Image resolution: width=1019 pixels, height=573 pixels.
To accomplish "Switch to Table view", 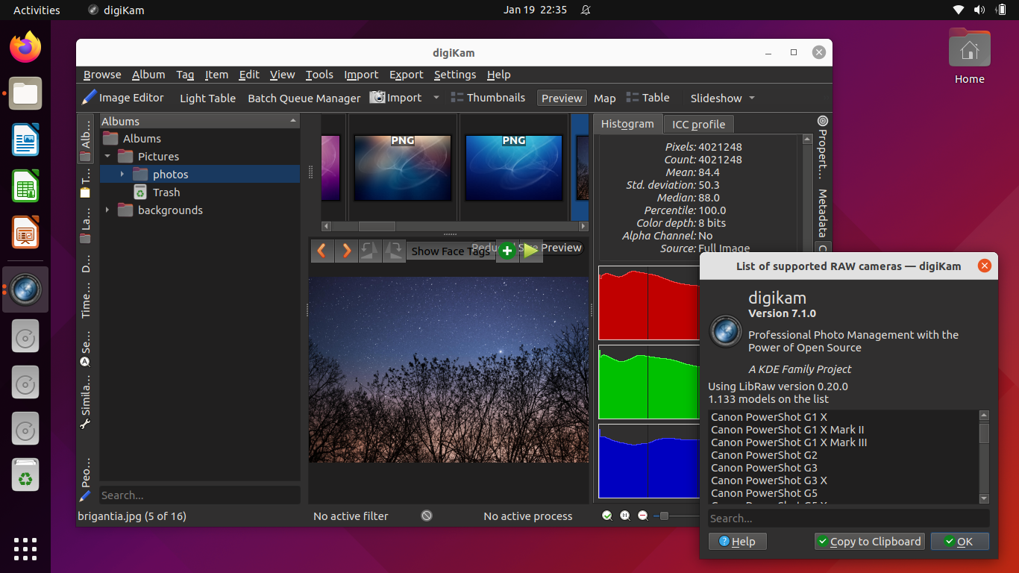I will tap(648, 98).
